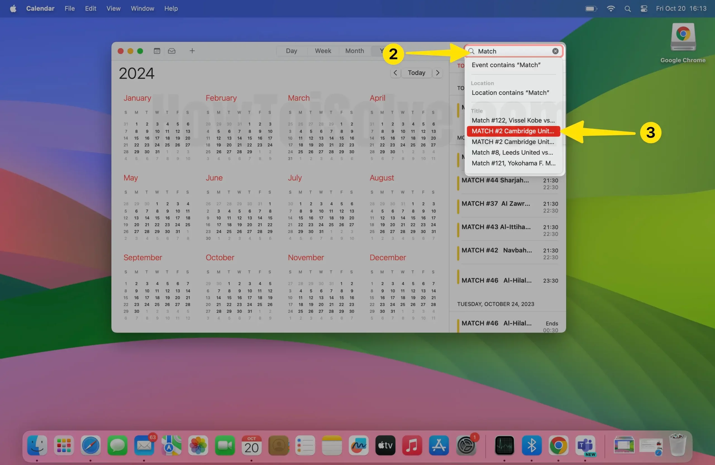The height and width of the screenshot is (465, 715).
Task: Open Finder in the macOS dock
Action: [x=37, y=445]
